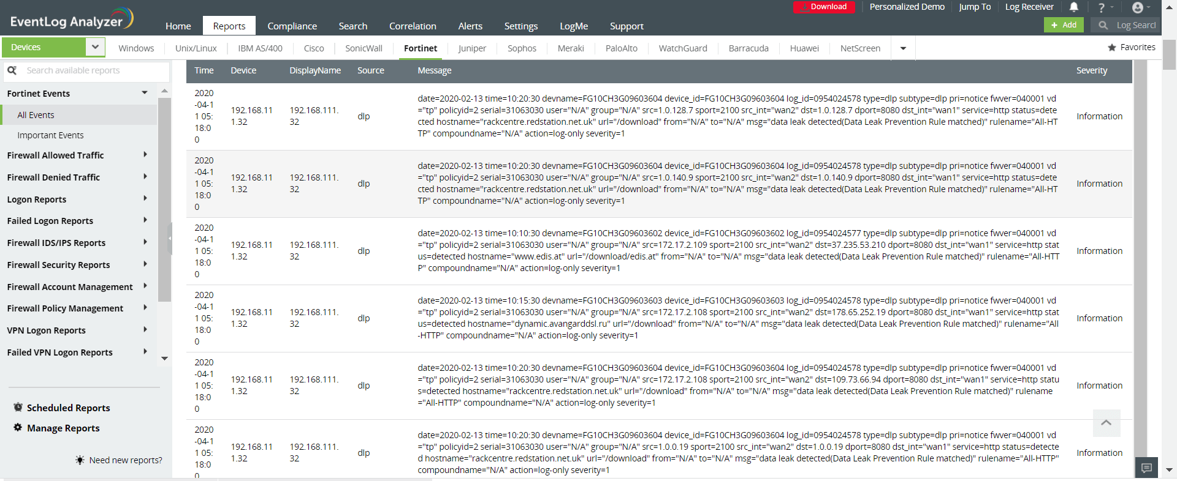Image resolution: width=1177 pixels, height=481 pixels.
Task: Open the user account avatar menu
Action: 1138,7
